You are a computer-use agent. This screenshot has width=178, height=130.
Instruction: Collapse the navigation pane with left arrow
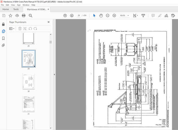[54, 75]
